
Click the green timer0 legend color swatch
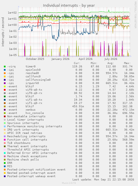pyautogui.click(x=5, y=67)
